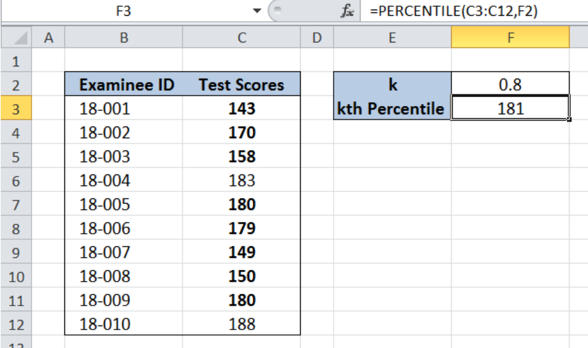Select cell containing 18-006
The width and height of the screenshot is (588, 348).
[x=124, y=228]
